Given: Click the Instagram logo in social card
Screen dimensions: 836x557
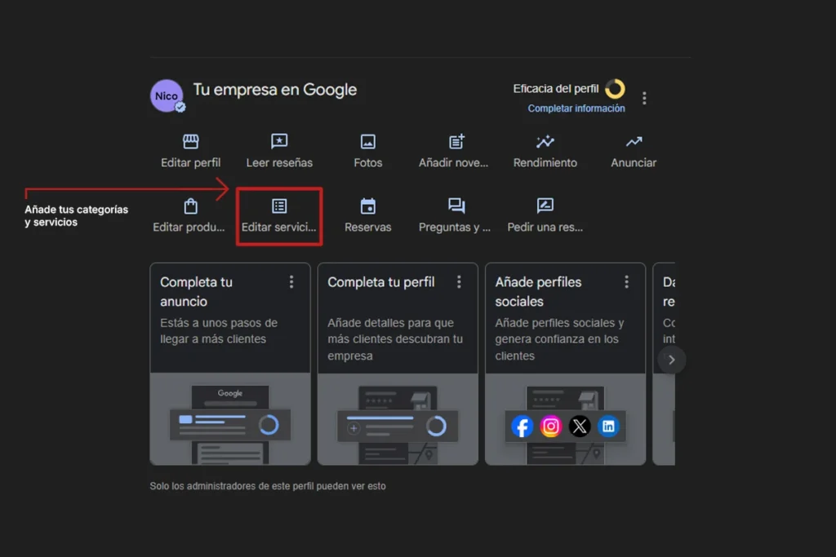Looking at the screenshot, I should coord(551,427).
